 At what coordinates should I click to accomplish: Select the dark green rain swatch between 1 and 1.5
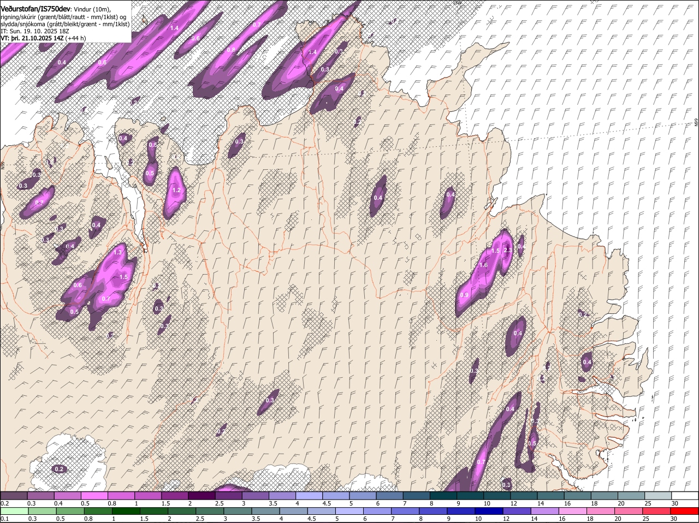click(127, 511)
